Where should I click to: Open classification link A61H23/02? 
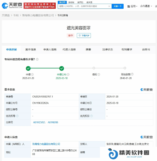click(39, 123)
